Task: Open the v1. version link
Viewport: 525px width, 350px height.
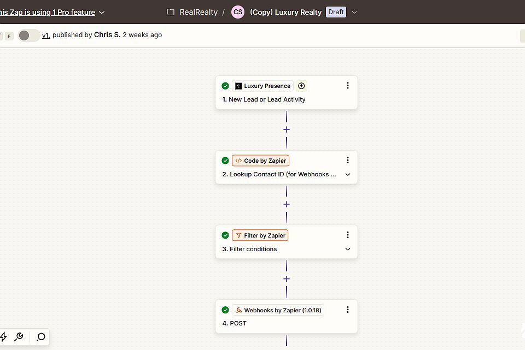Action: 46,35
